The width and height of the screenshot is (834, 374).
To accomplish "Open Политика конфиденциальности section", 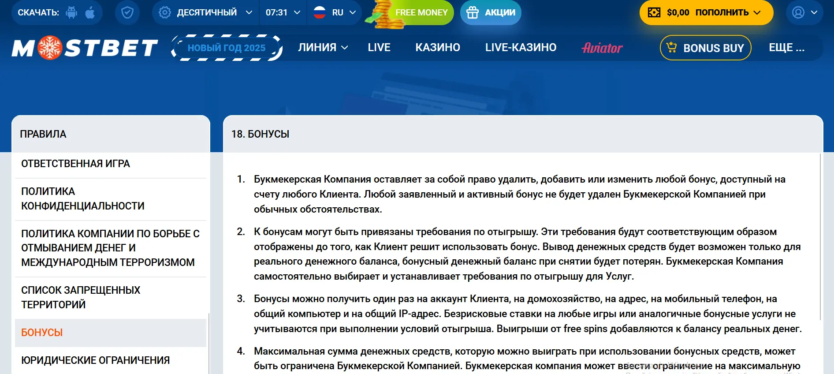I will pyautogui.click(x=111, y=198).
